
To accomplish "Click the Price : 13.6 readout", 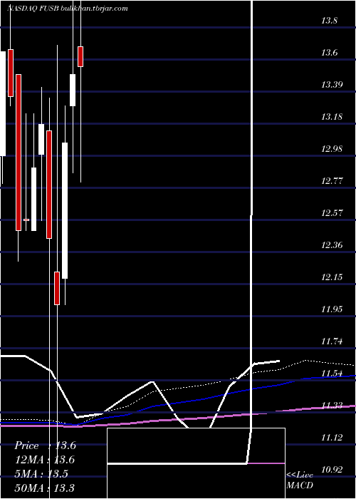I will pyautogui.click(x=45, y=446).
